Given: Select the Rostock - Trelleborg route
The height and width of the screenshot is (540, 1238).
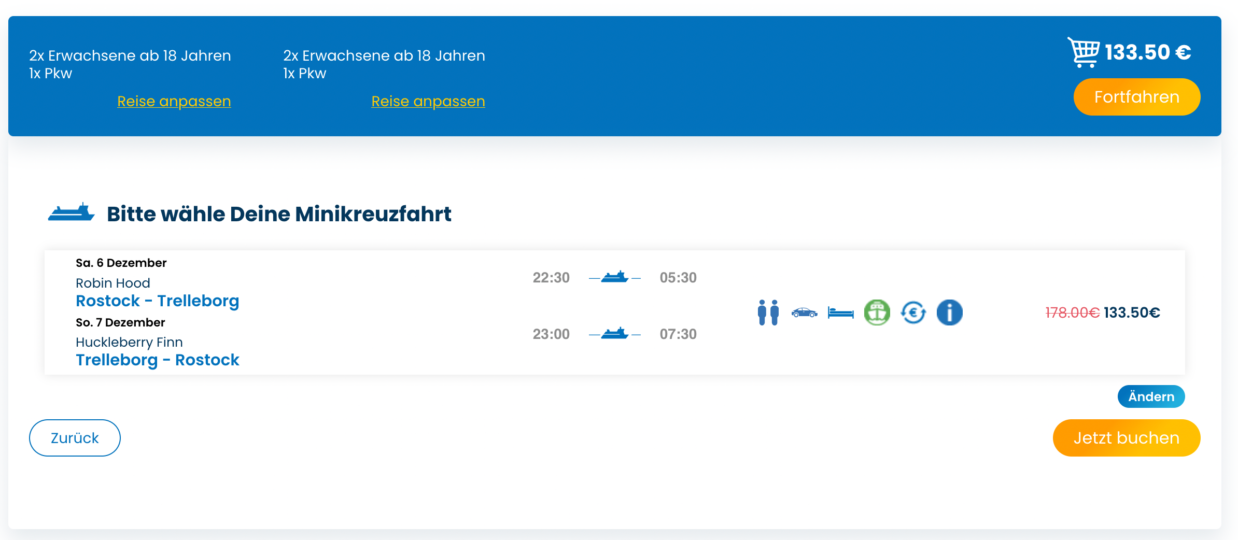Looking at the screenshot, I should [158, 301].
